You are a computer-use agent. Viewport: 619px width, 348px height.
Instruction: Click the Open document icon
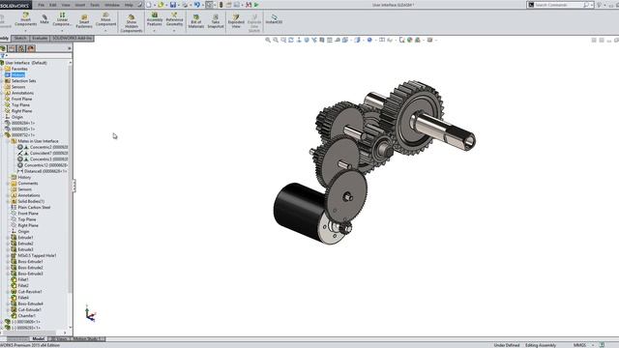161,5
